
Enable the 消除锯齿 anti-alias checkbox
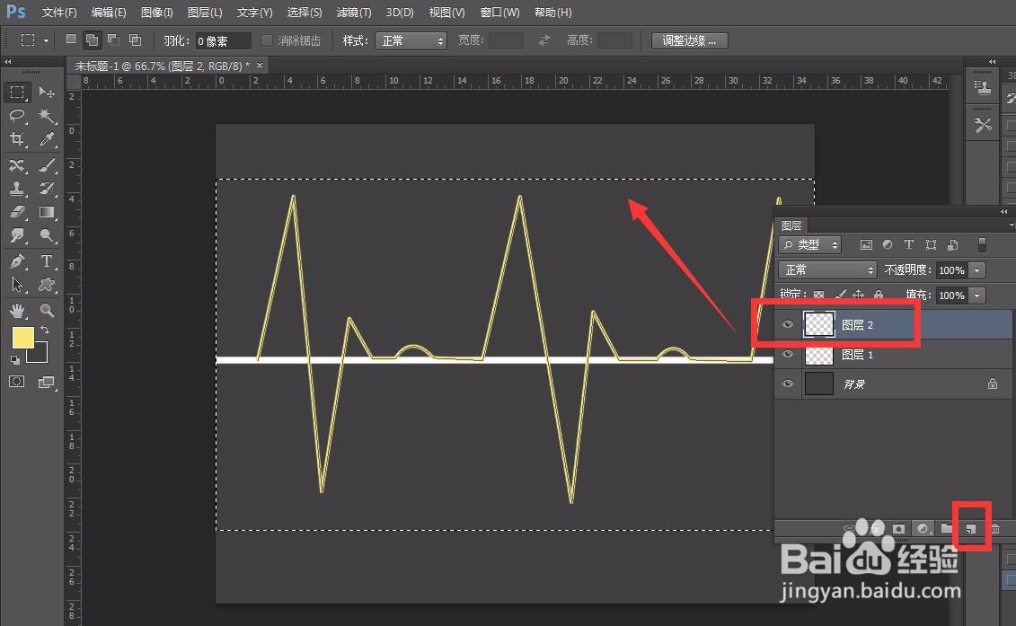266,40
